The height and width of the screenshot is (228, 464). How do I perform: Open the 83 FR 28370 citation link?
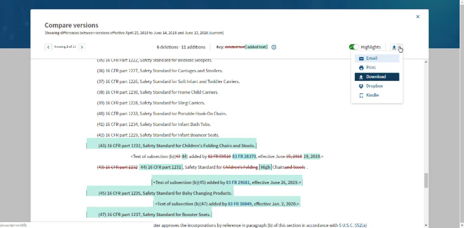click(244, 156)
